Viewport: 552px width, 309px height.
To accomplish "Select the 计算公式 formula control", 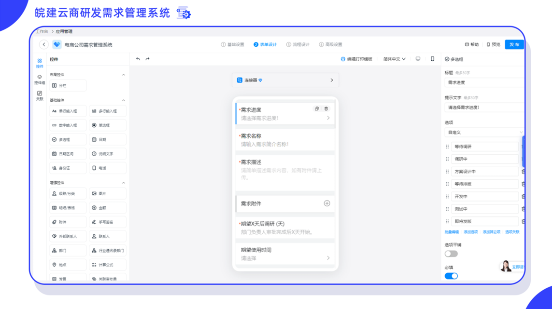I will point(107,264).
